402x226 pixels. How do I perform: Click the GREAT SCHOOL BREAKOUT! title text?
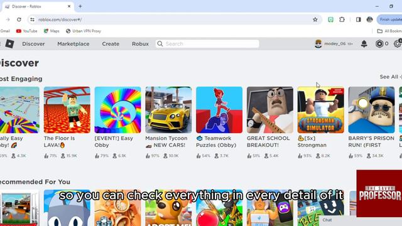(268, 142)
